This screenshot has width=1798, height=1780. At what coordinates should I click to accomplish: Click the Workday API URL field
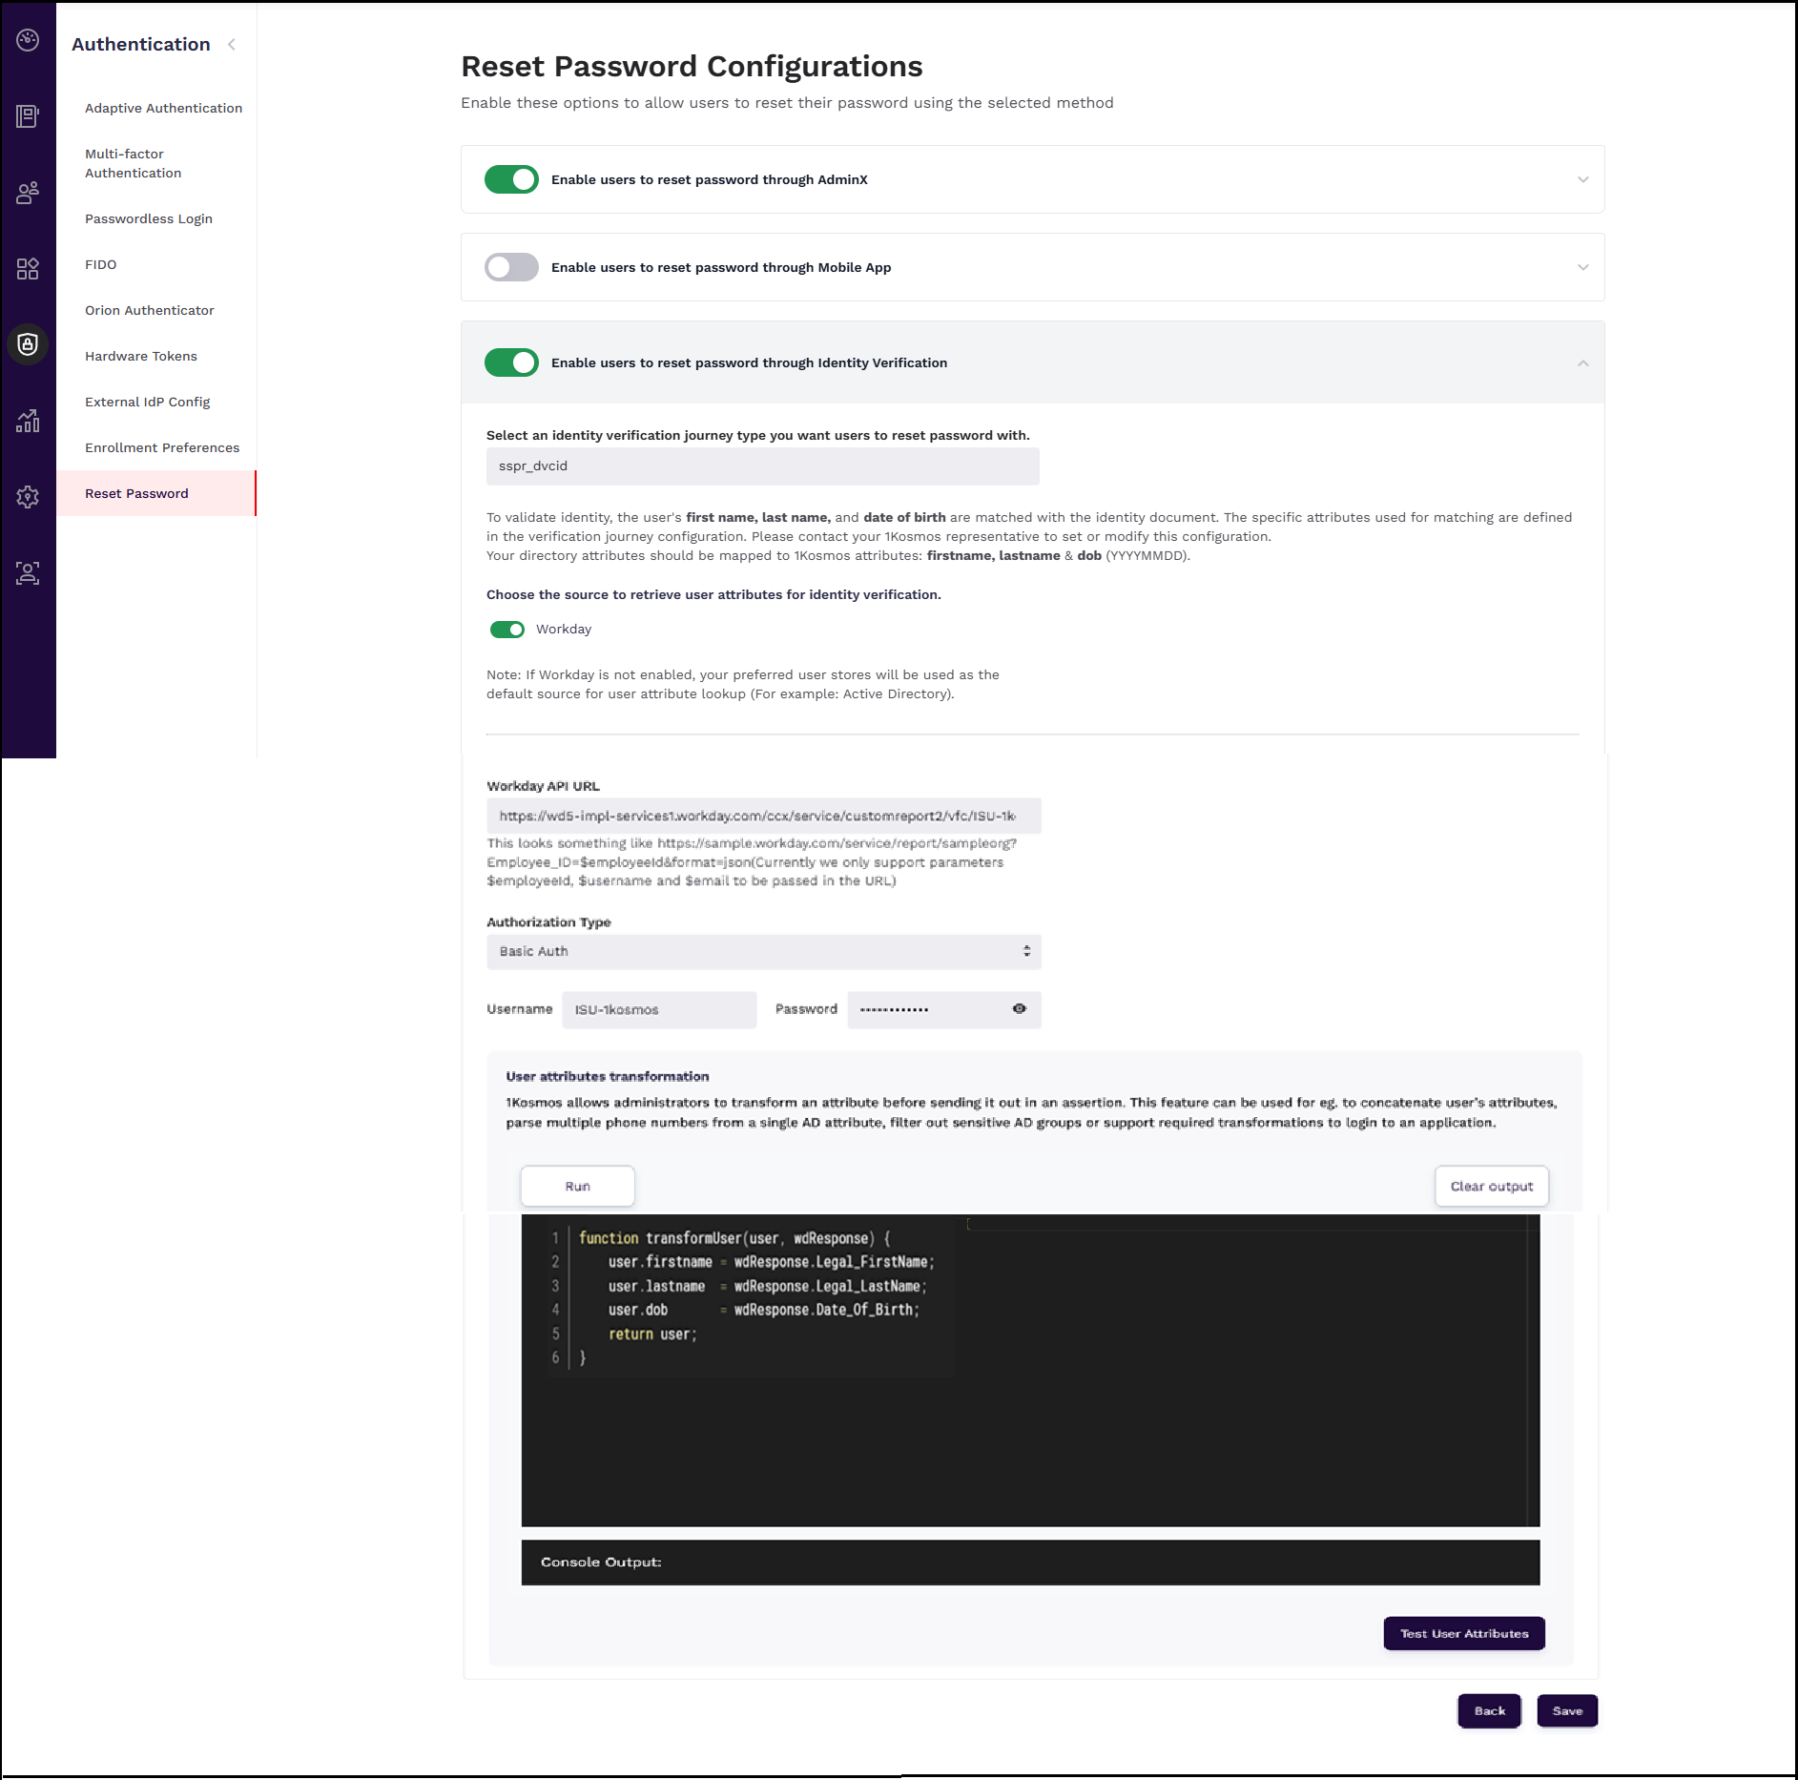[x=763, y=817]
